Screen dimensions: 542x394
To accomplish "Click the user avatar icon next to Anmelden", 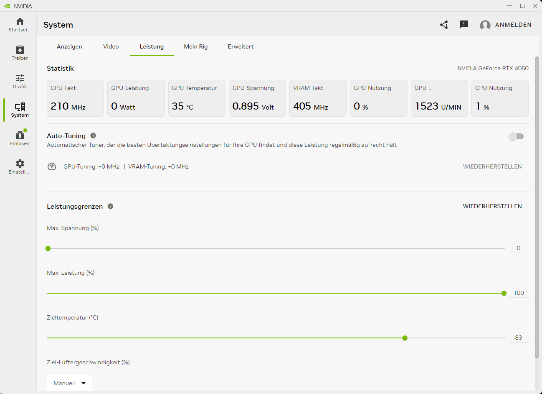I will (485, 25).
